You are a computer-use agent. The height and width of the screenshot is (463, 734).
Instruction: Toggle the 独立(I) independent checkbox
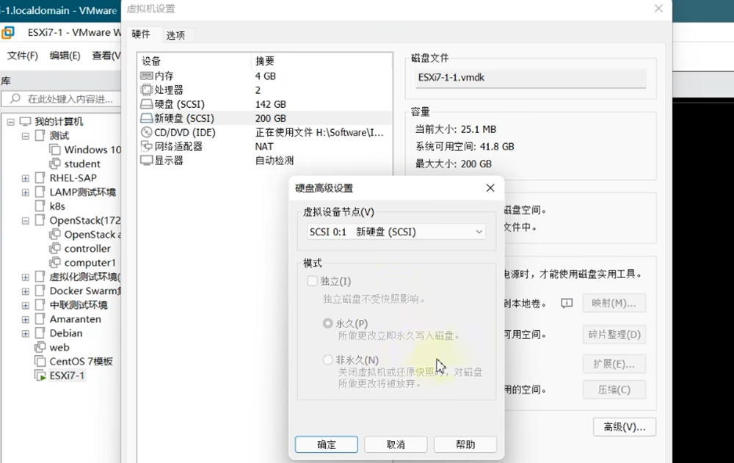tap(312, 281)
